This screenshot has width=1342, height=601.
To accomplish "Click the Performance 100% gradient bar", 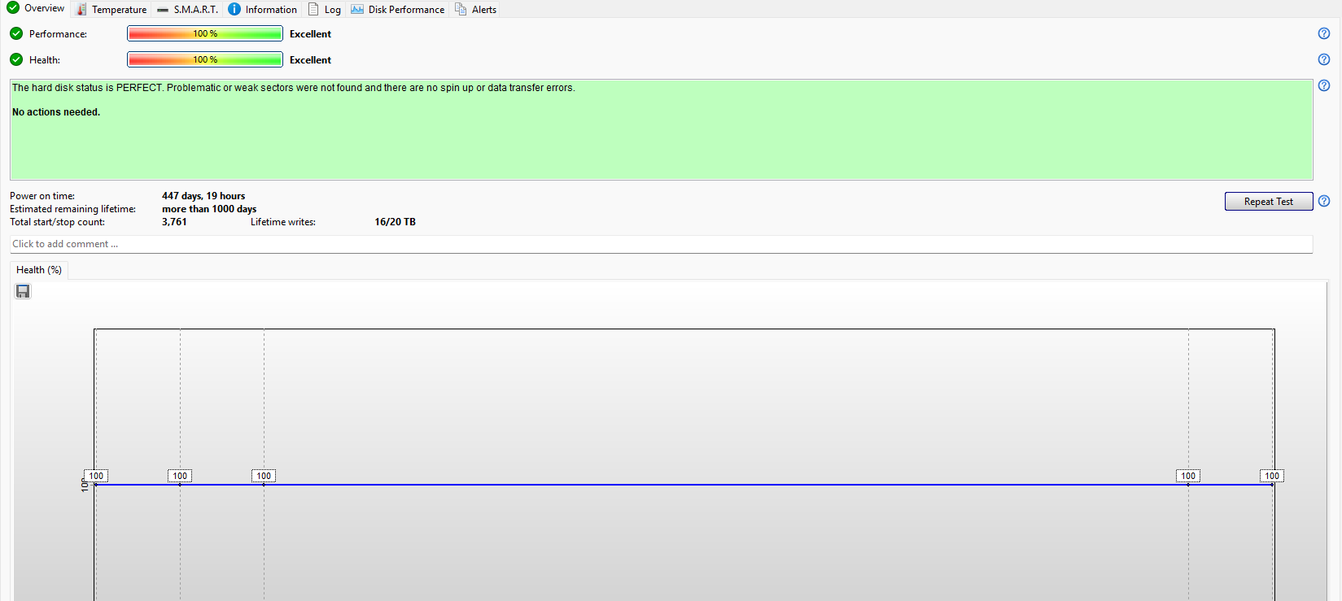I will pyautogui.click(x=205, y=33).
